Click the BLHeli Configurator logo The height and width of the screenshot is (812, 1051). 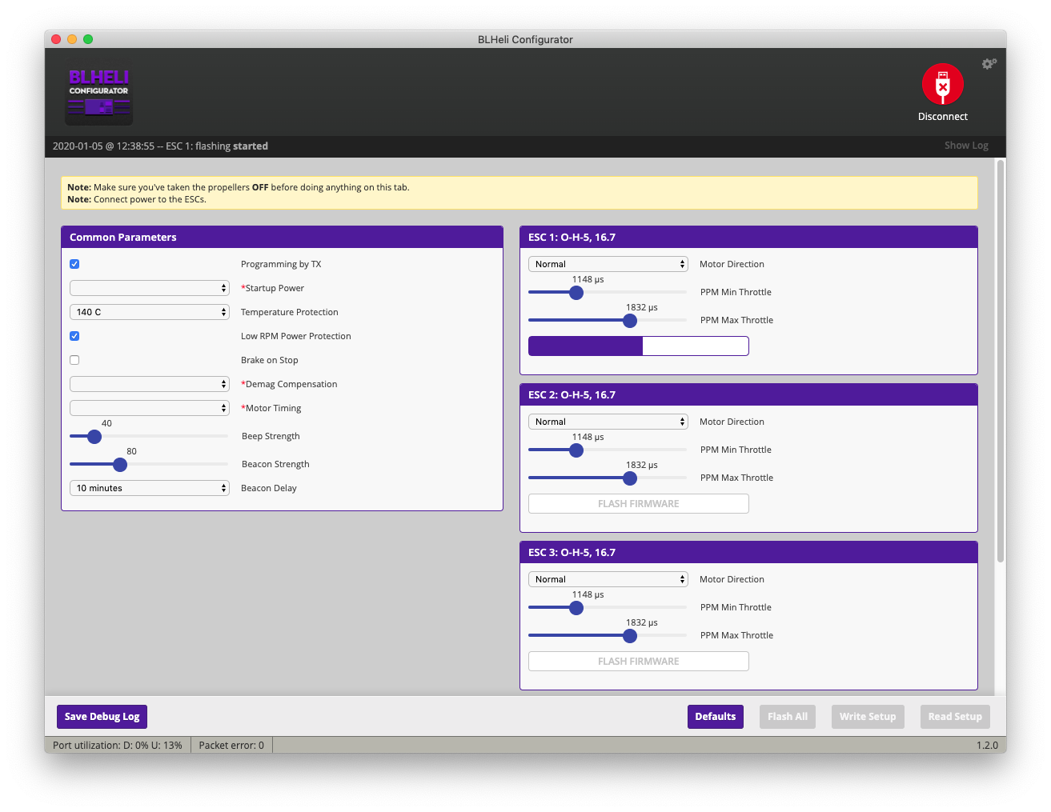point(99,95)
